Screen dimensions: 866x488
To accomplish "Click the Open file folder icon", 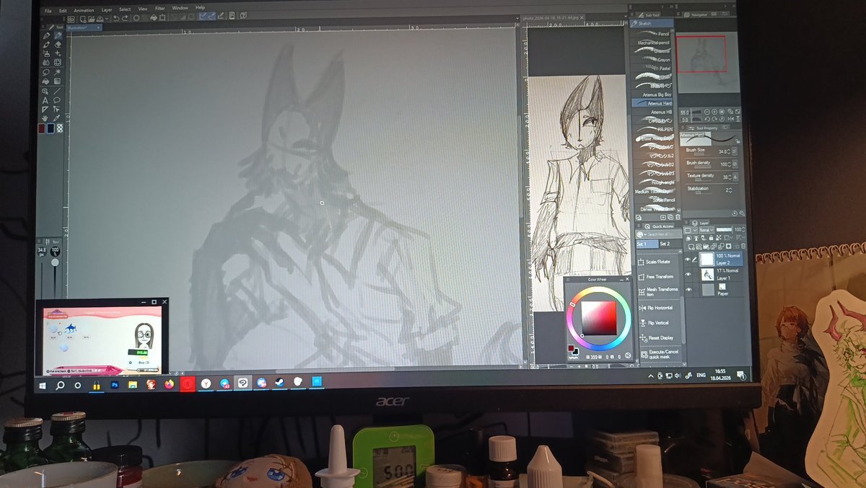I will pyautogui.click(x=91, y=19).
